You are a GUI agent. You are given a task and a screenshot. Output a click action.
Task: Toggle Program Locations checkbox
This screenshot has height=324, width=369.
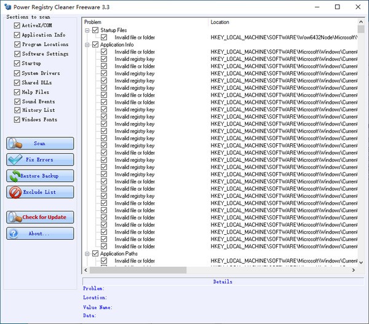tap(17, 44)
